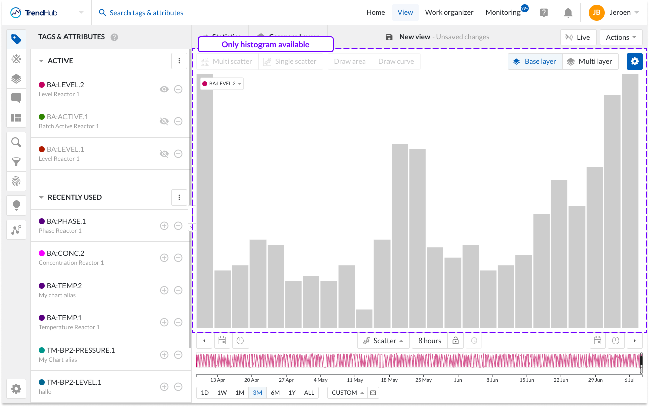Select the 6M time range button

click(275, 393)
